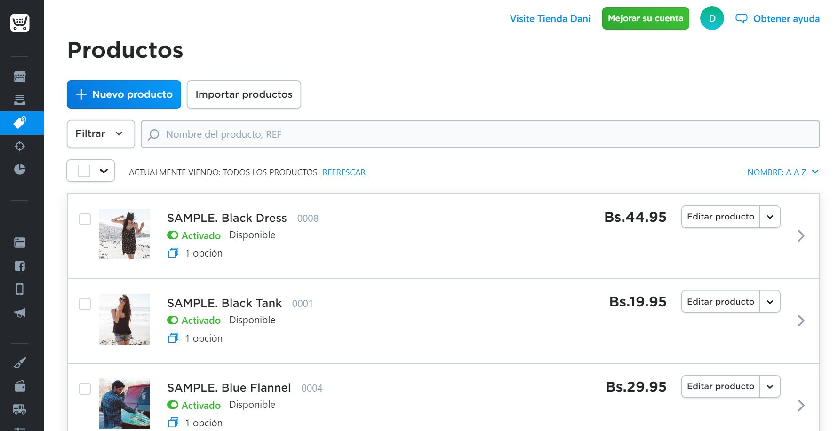The width and height of the screenshot is (838, 431).
Task: Open the megaphone marketing icon
Action: [20, 313]
